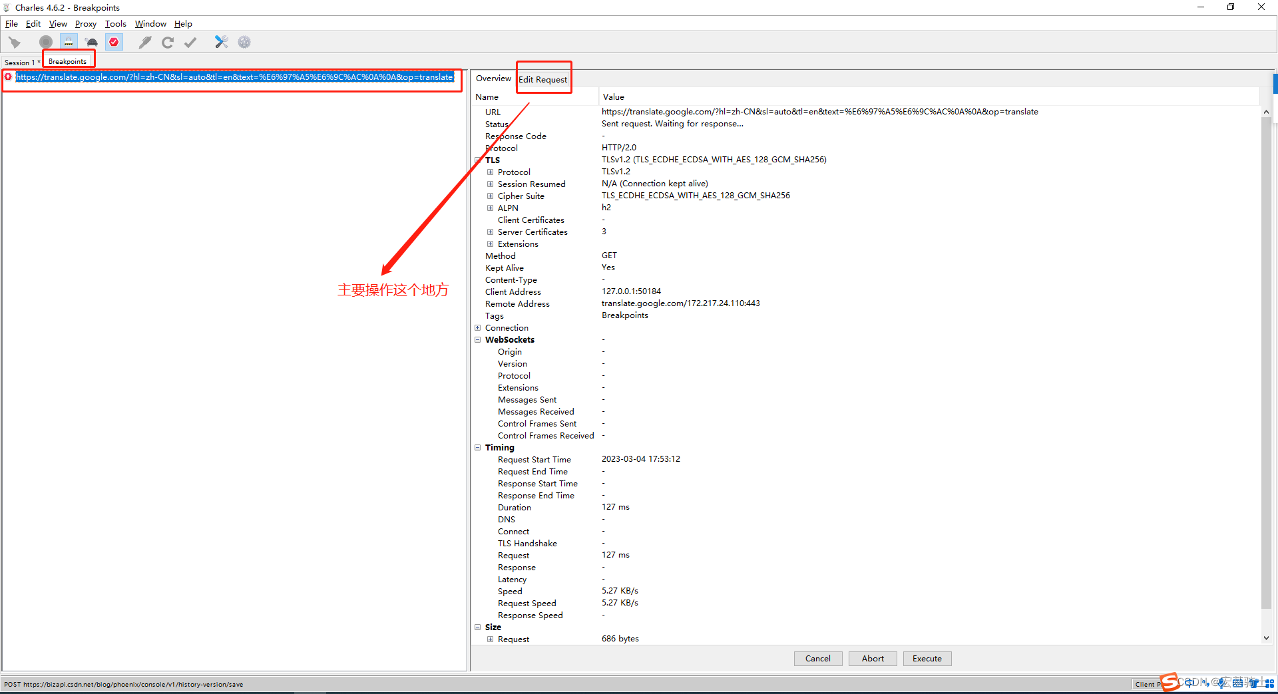Select the translate.google.com request row
Image resolution: width=1278 pixels, height=694 pixels.
point(234,77)
